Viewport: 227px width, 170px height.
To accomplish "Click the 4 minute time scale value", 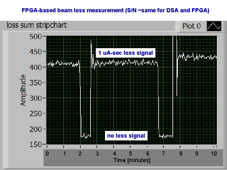I will (114, 153).
